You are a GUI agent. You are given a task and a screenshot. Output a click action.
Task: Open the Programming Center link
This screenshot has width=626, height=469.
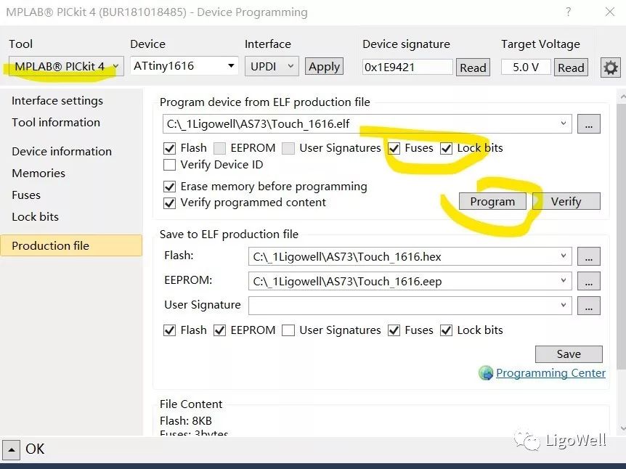click(550, 373)
